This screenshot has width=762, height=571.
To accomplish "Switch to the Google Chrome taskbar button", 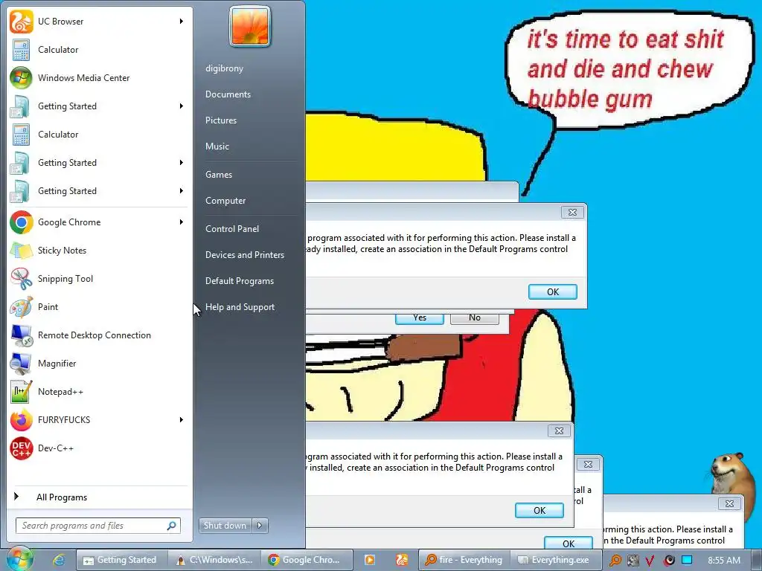I will click(306, 560).
